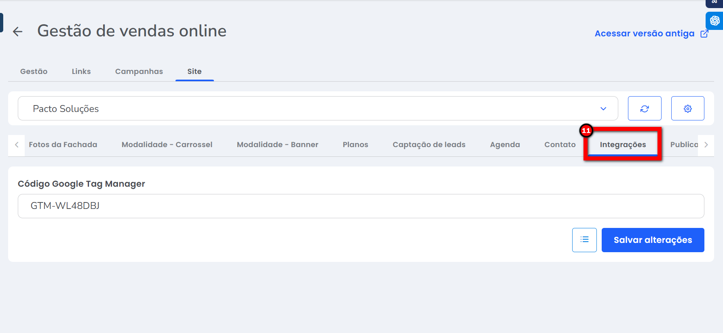
Task: Go to the Campanhas tab
Action: point(139,72)
